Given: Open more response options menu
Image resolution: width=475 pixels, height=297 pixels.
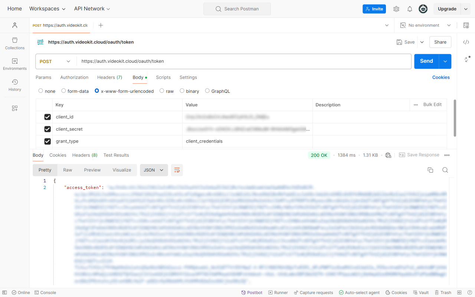Looking at the screenshot, I should coord(447,155).
